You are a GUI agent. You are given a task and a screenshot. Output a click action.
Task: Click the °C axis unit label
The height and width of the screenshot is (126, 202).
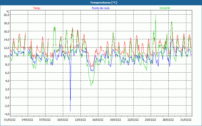tap(8, 12)
